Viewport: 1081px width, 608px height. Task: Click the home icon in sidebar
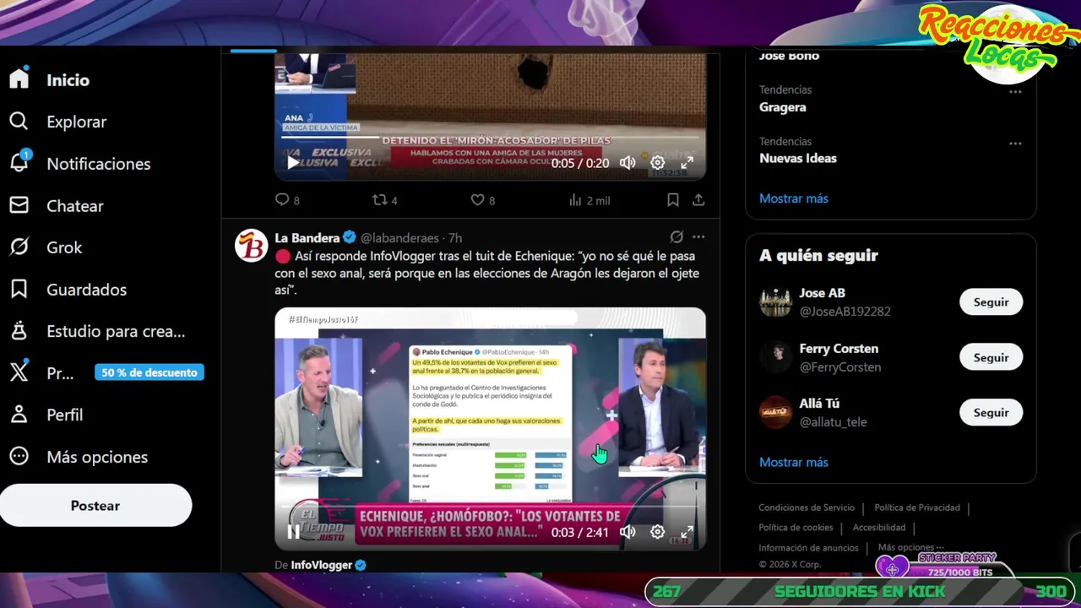19,79
